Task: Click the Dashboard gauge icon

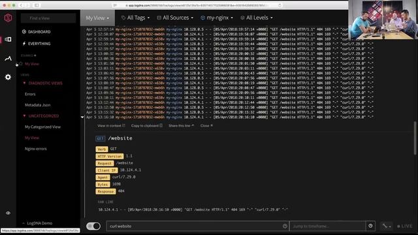Action: tap(24, 32)
